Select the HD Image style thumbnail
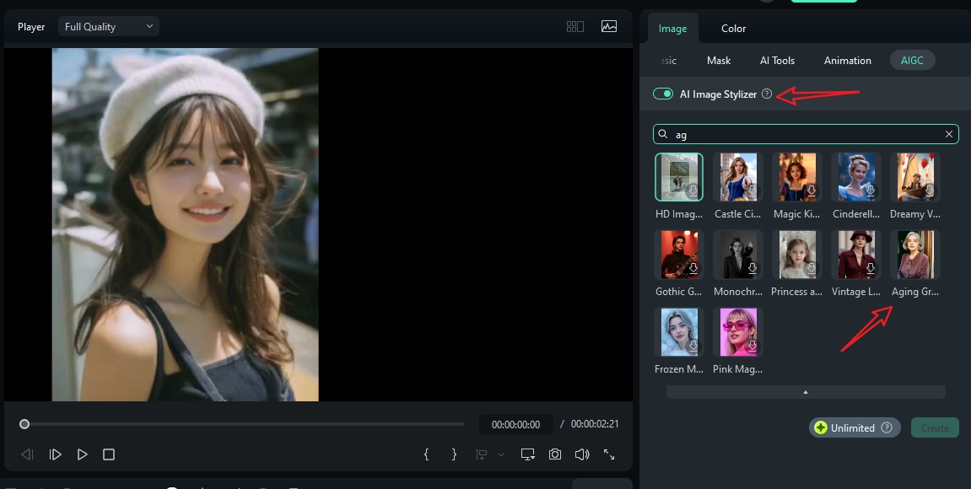 679,177
